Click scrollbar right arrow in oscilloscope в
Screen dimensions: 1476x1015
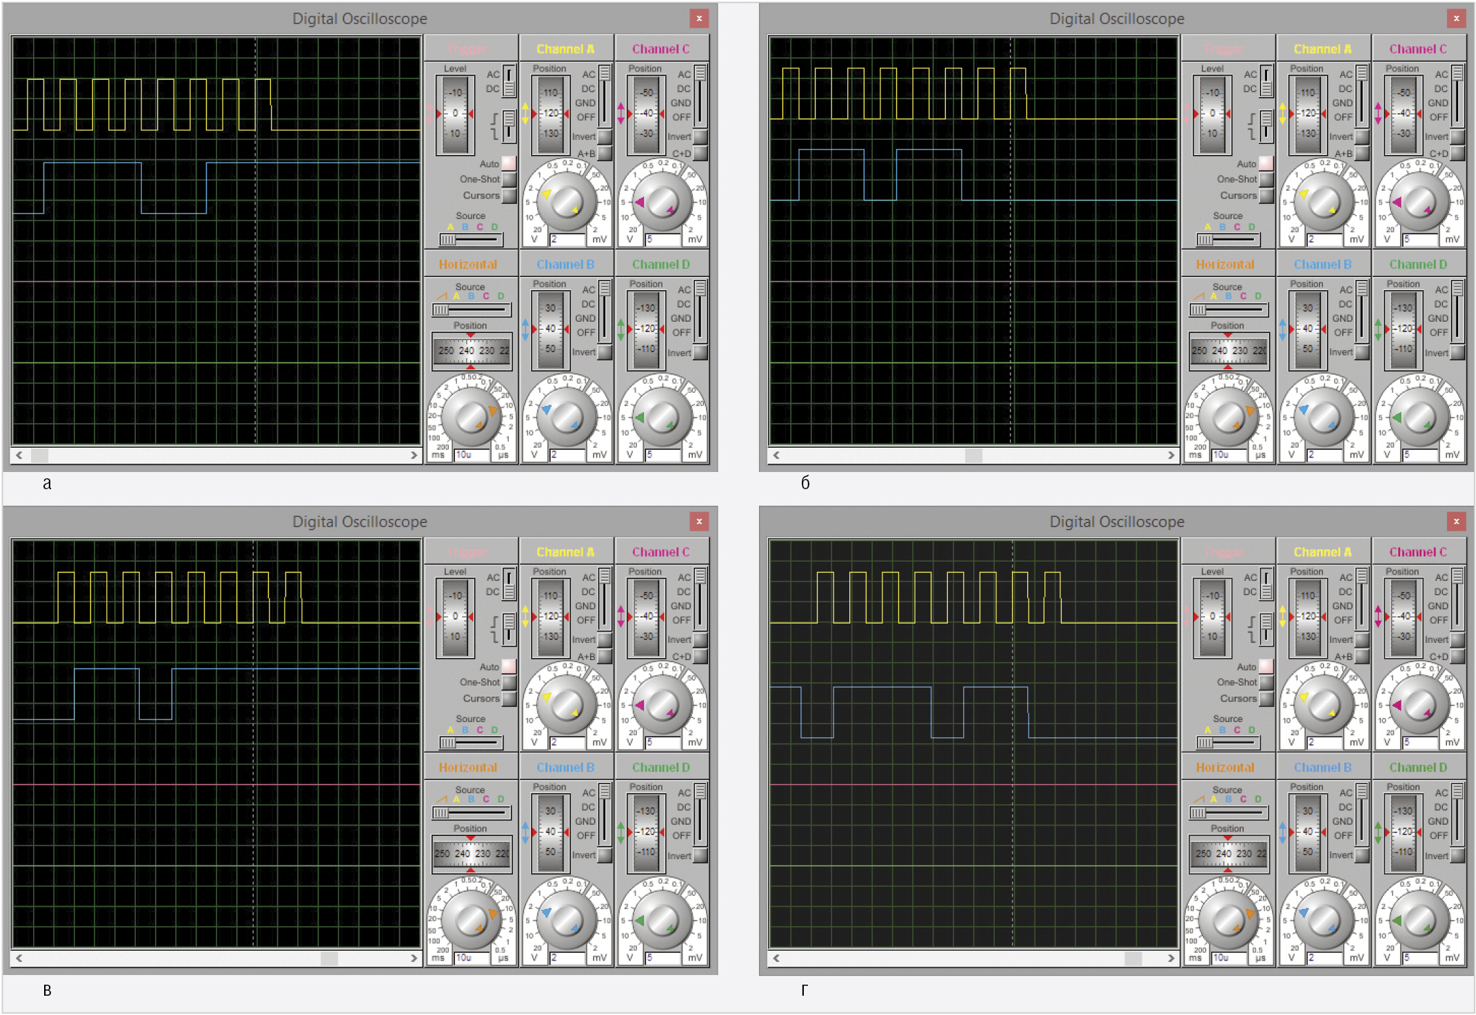pos(414,958)
